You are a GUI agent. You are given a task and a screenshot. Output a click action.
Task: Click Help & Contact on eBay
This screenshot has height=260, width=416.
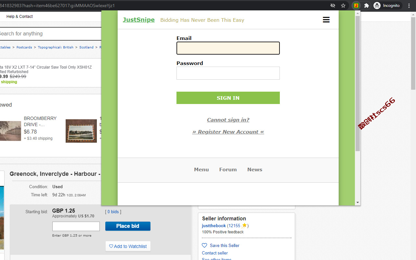click(19, 17)
